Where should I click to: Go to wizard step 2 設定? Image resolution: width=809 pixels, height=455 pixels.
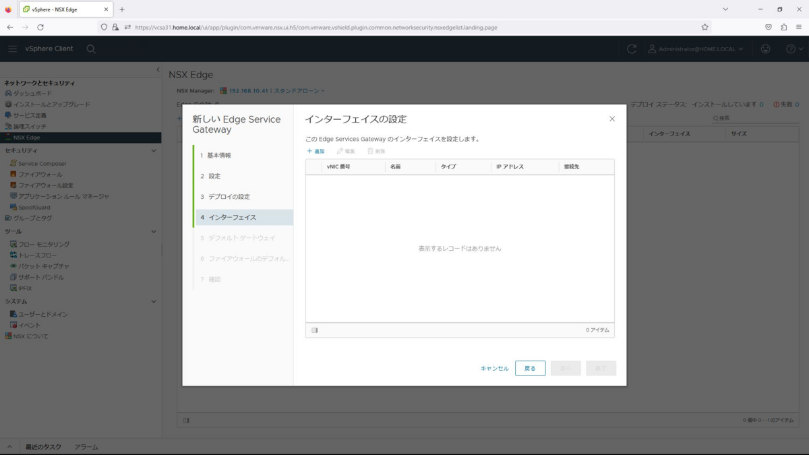(244, 176)
